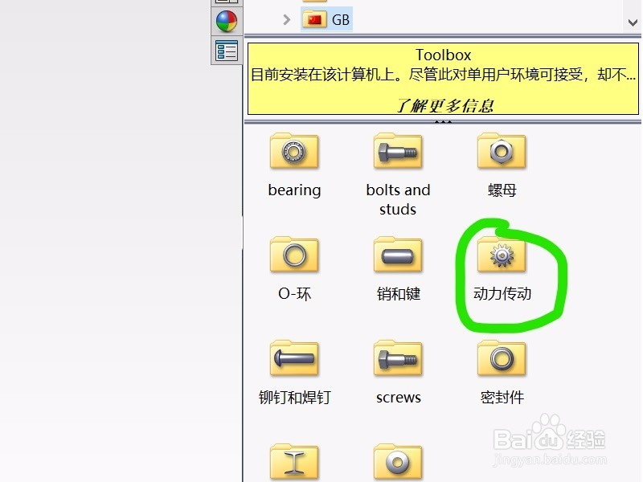
Task: Open the 螺母 nuts folder
Action: (502, 151)
